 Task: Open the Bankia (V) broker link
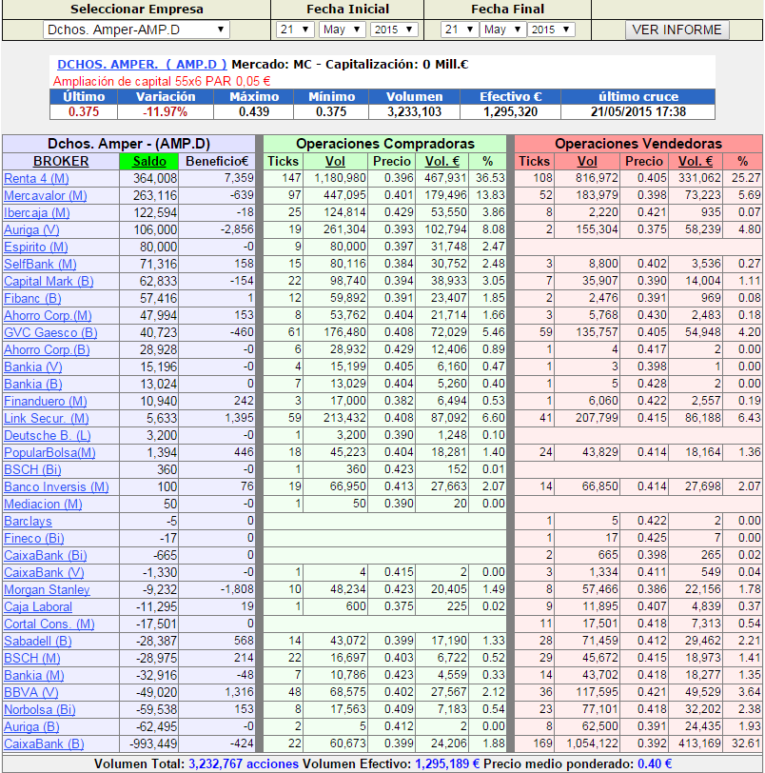click(33, 367)
